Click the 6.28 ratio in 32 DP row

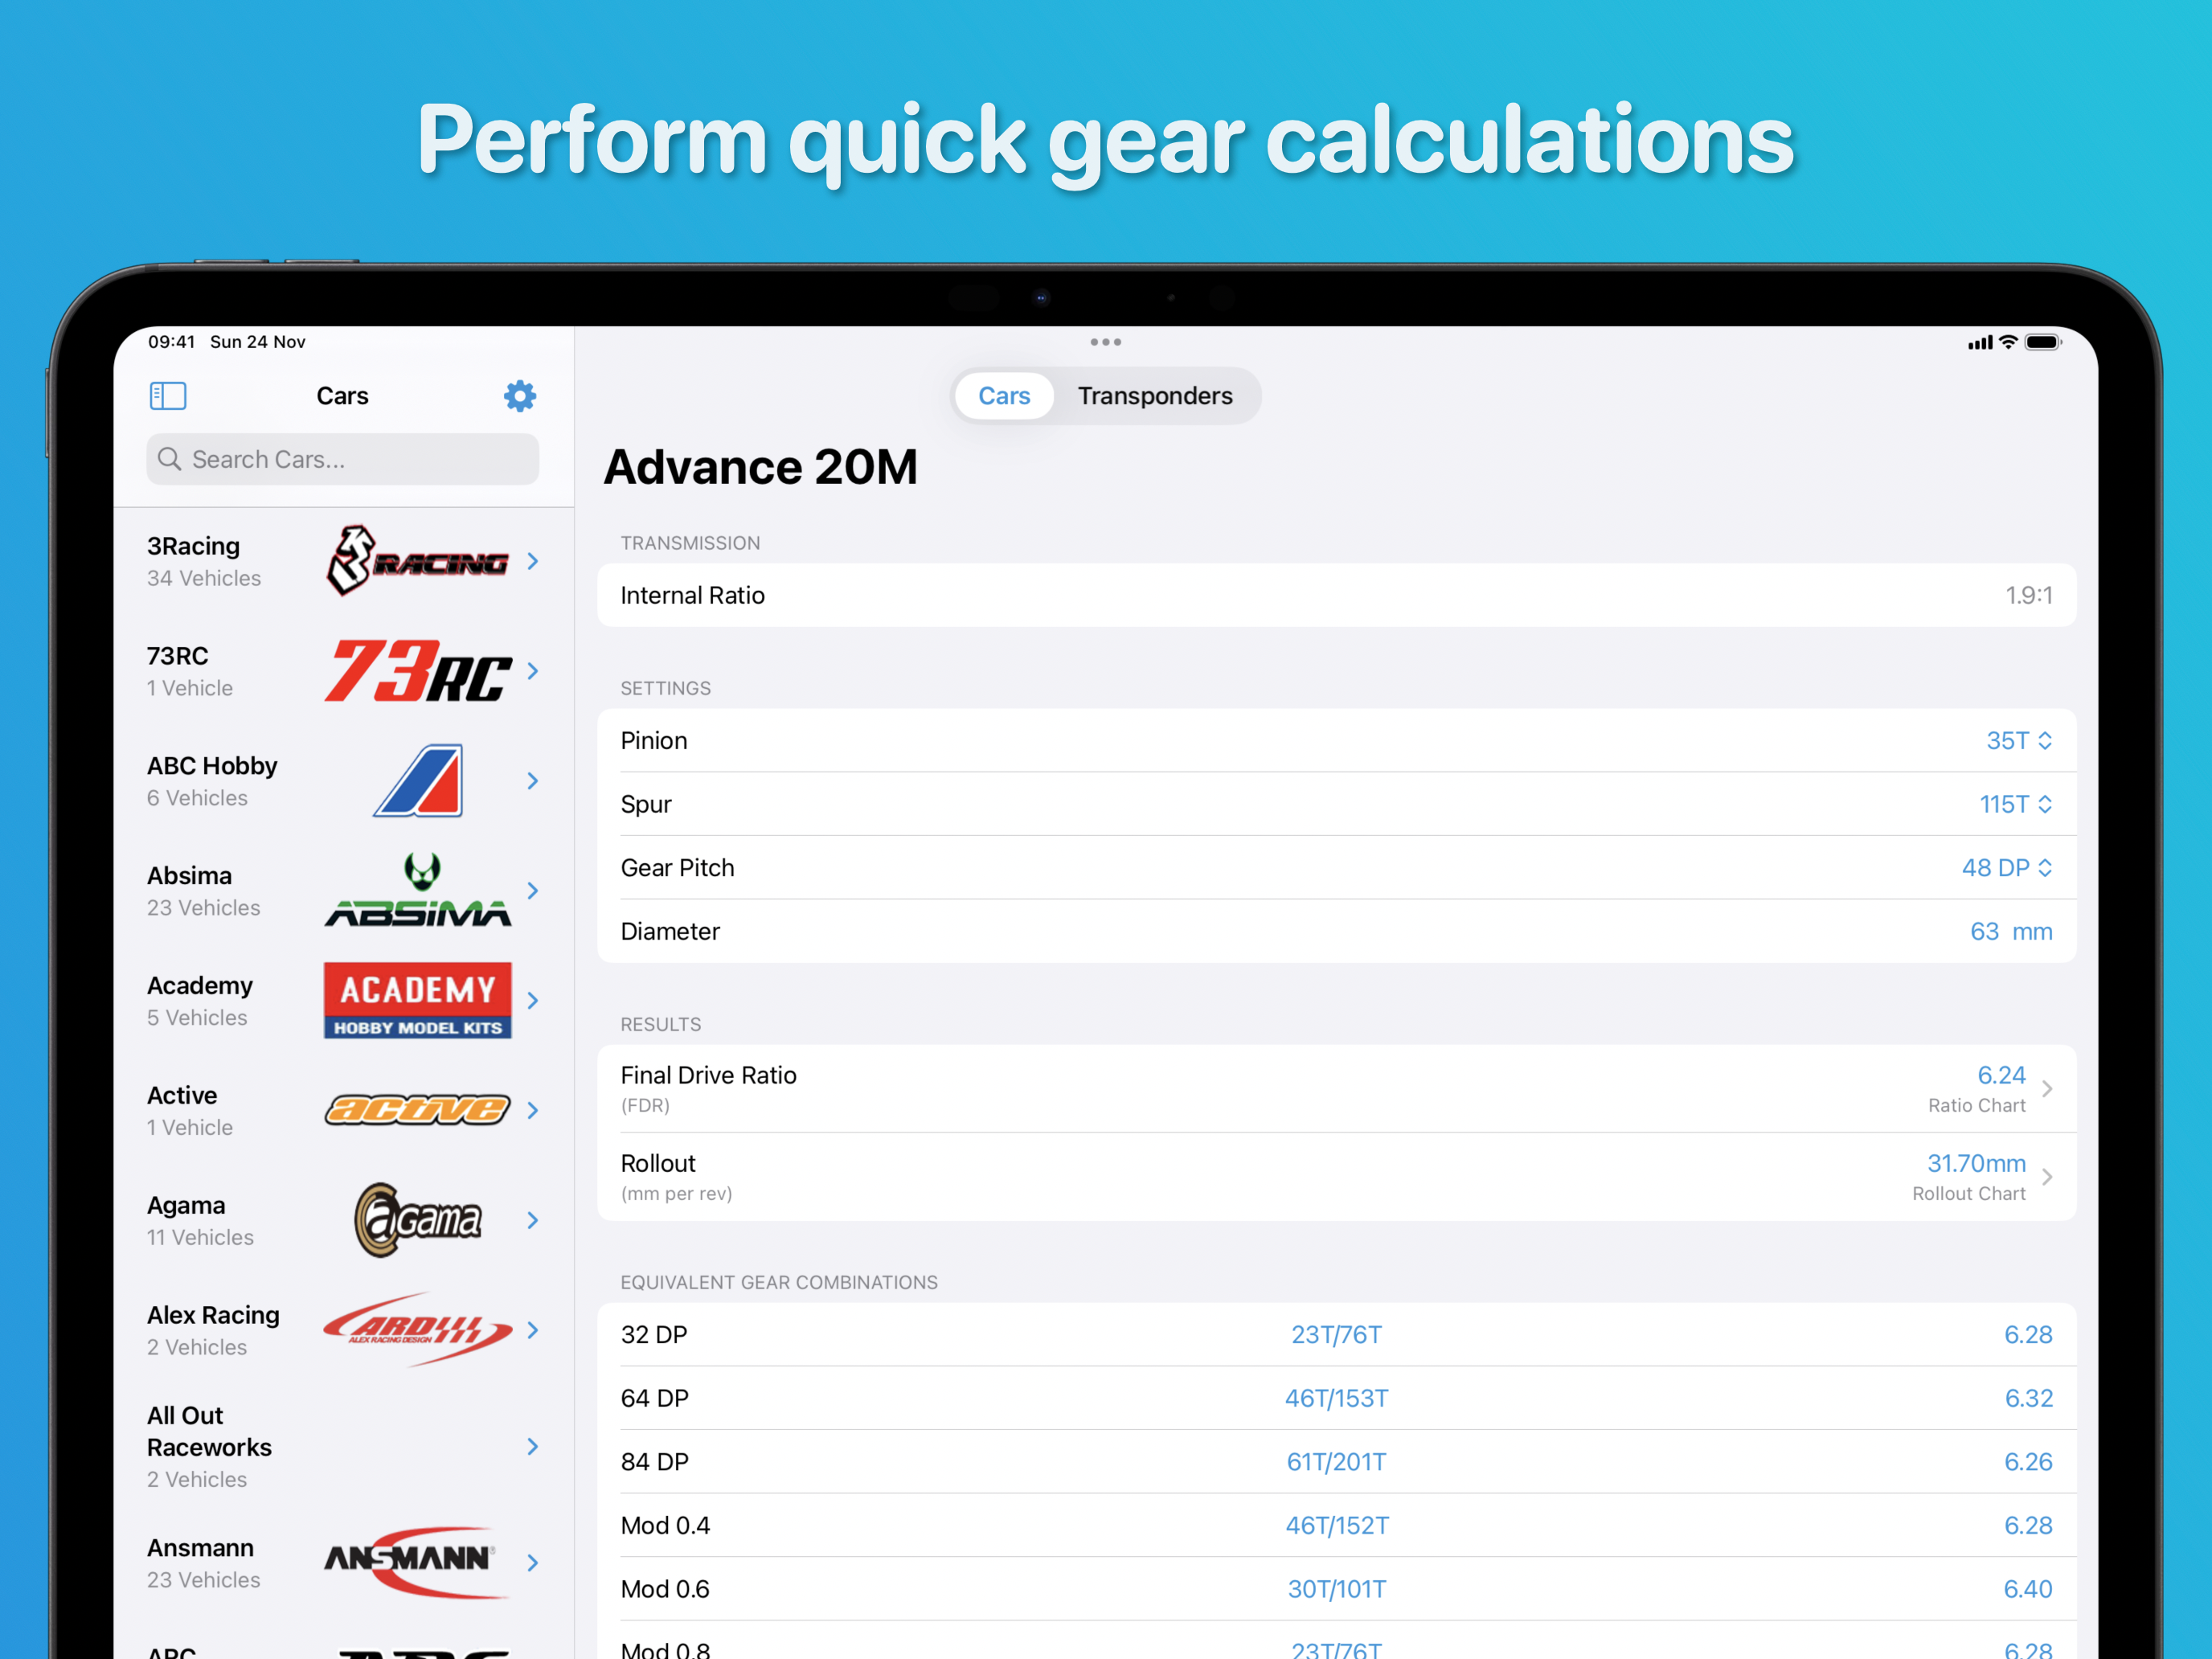click(x=2028, y=1335)
